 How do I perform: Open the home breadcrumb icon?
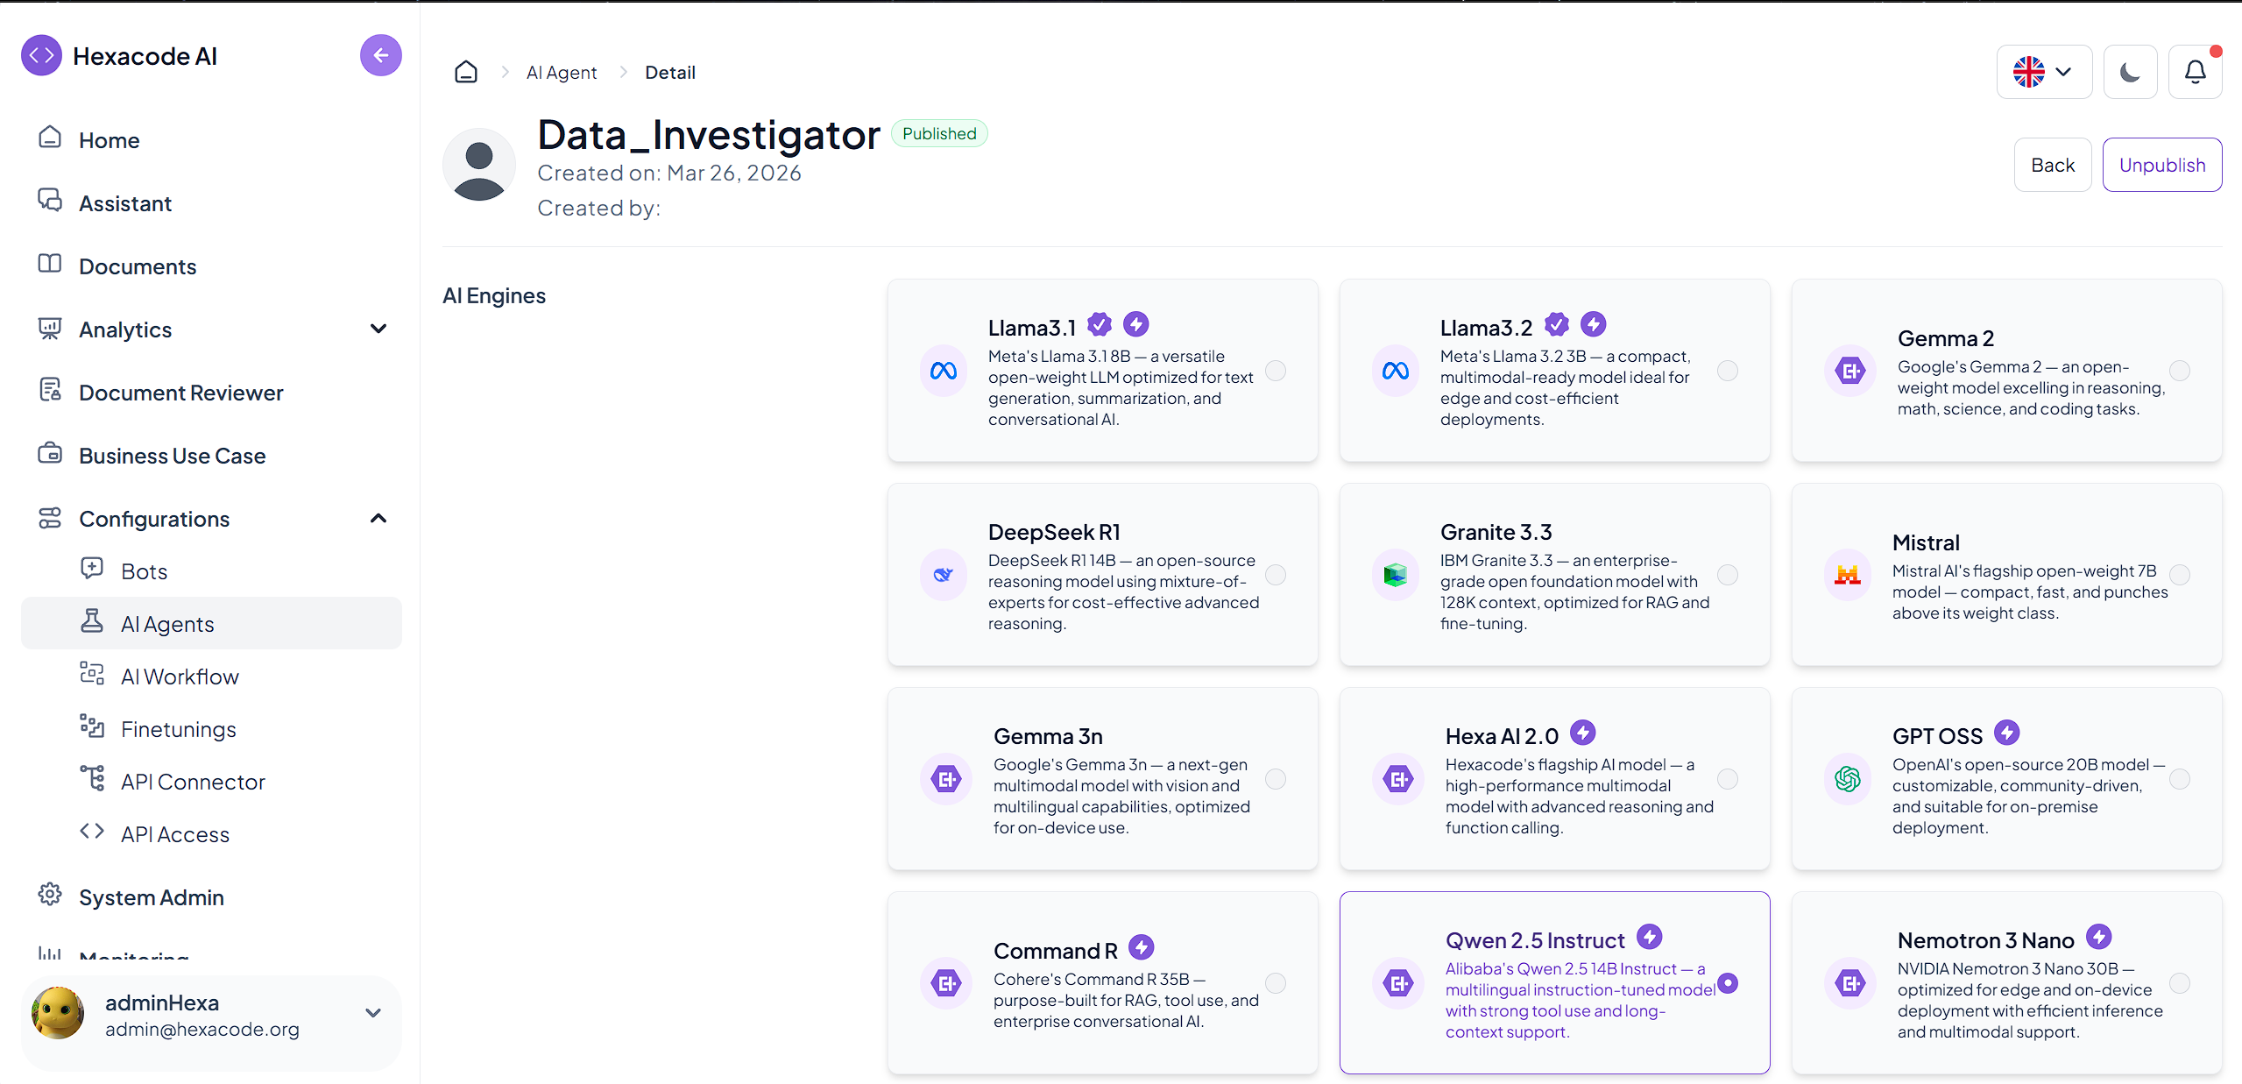(x=466, y=72)
